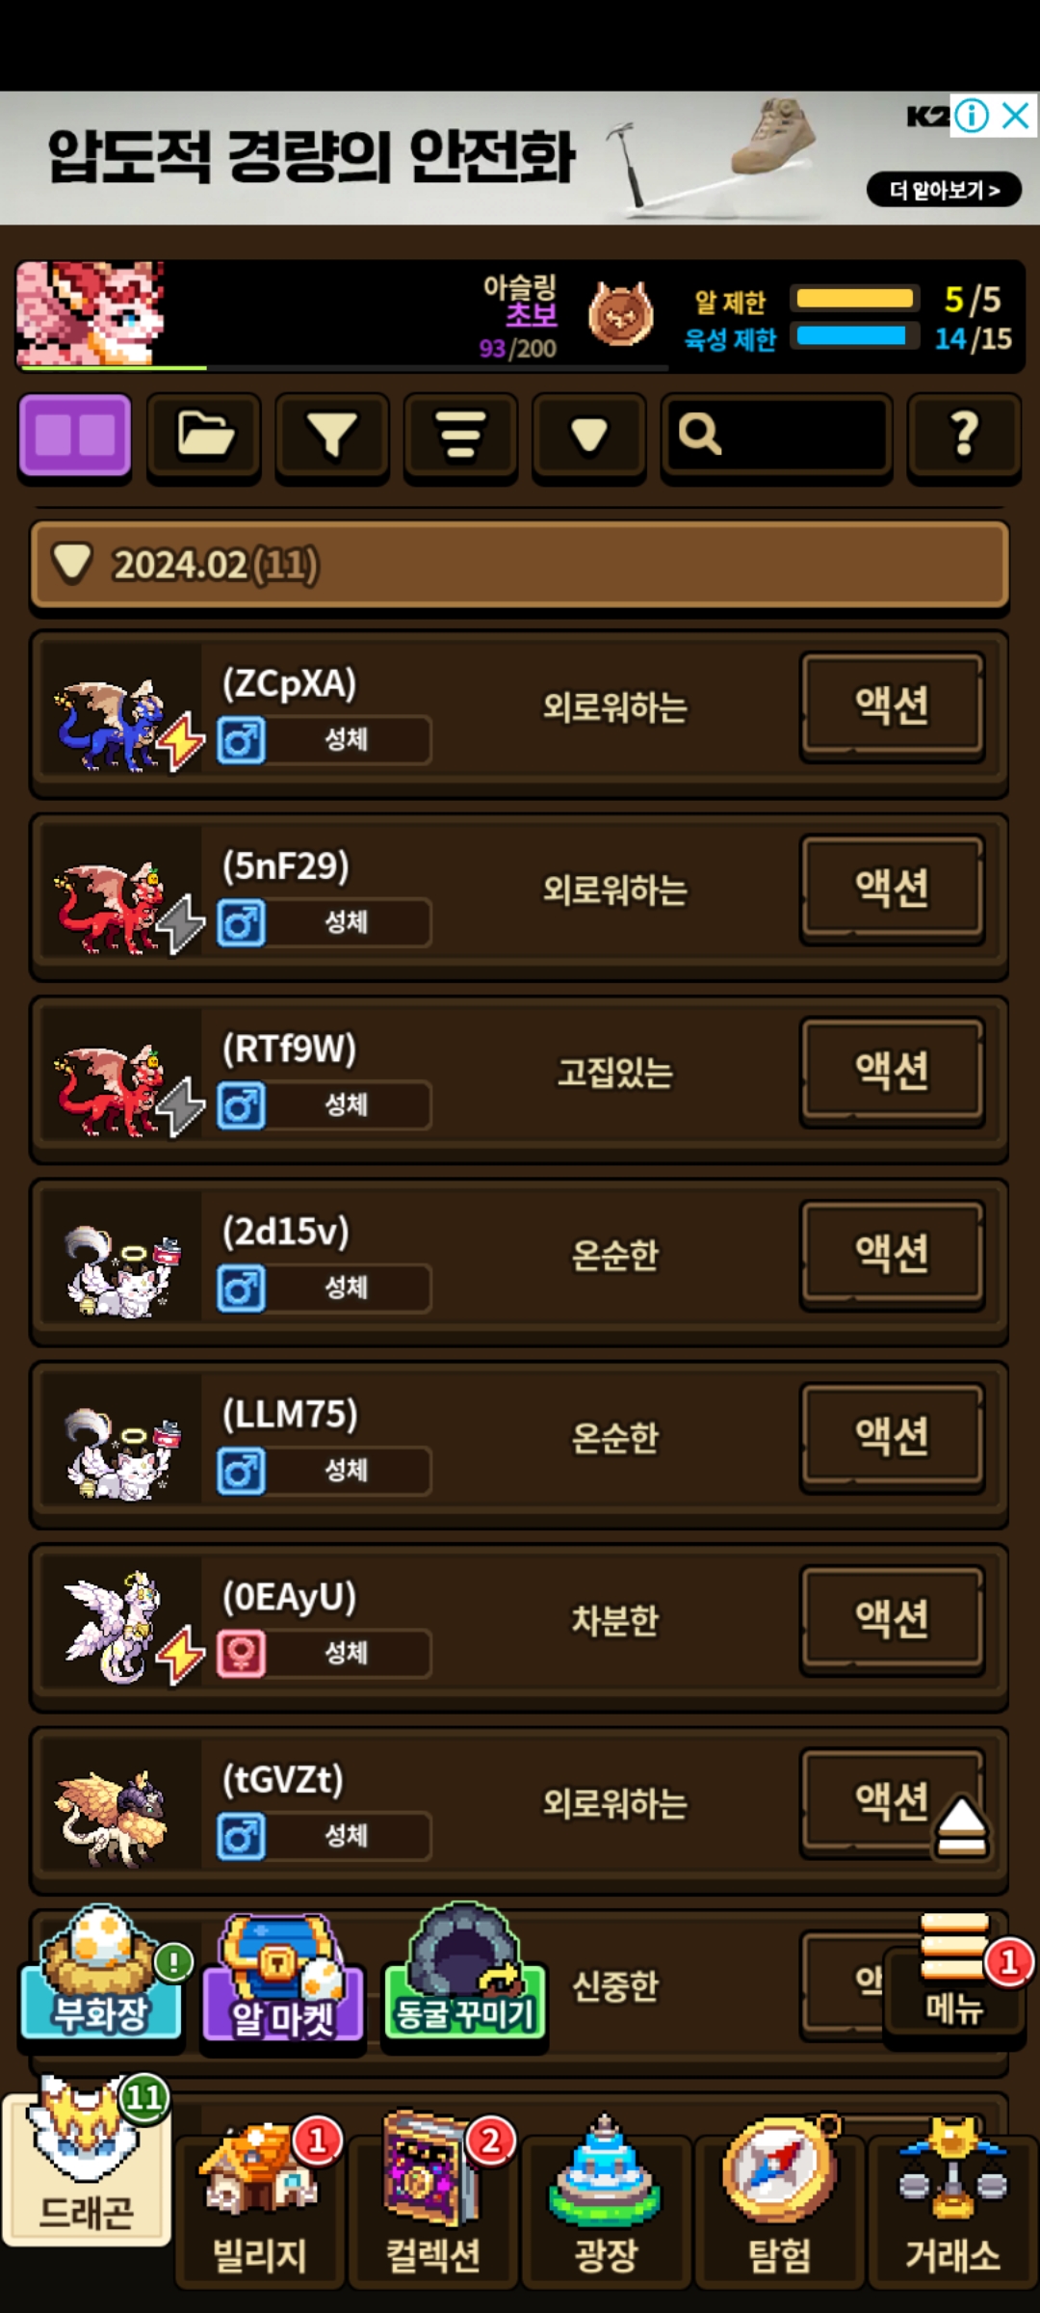This screenshot has height=2313, width=1040.
Task: Switch to the purple grid view mode
Action: [x=75, y=436]
